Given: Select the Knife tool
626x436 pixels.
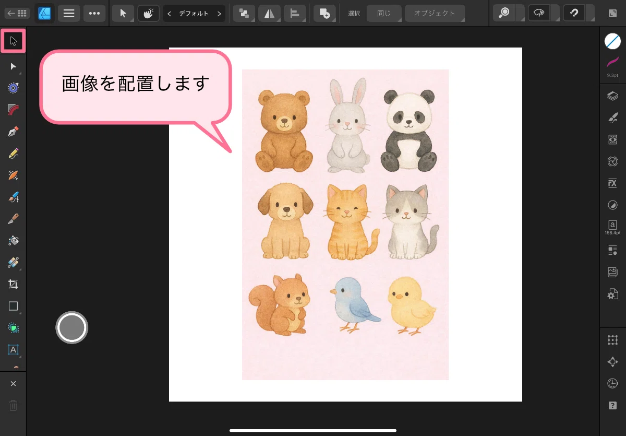Looking at the screenshot, I should [x=14, y=219].
